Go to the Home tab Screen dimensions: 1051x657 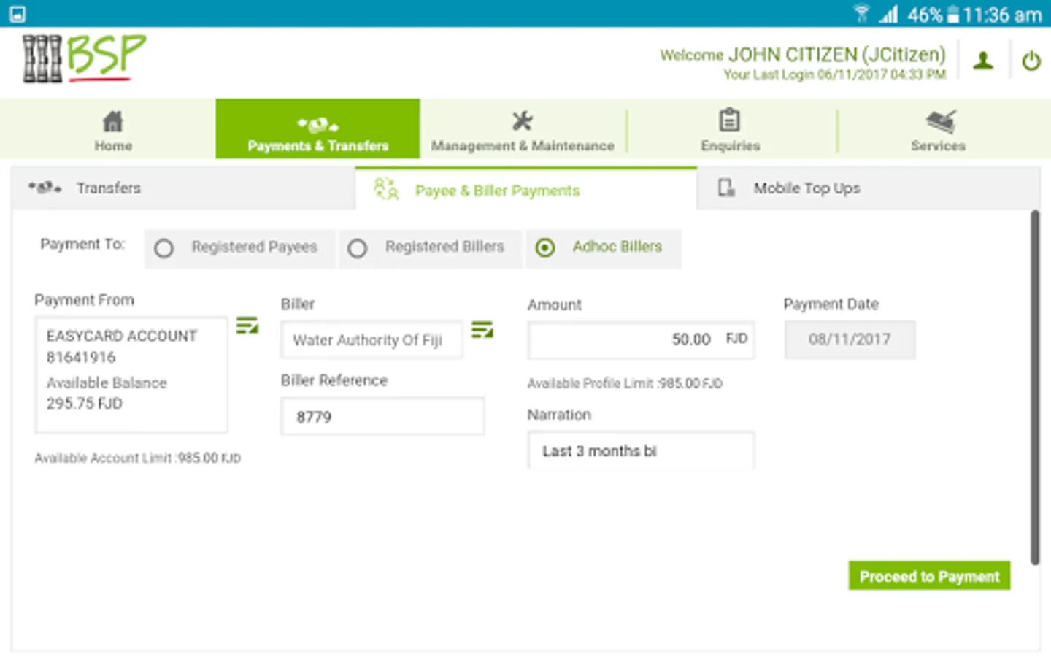113,129
